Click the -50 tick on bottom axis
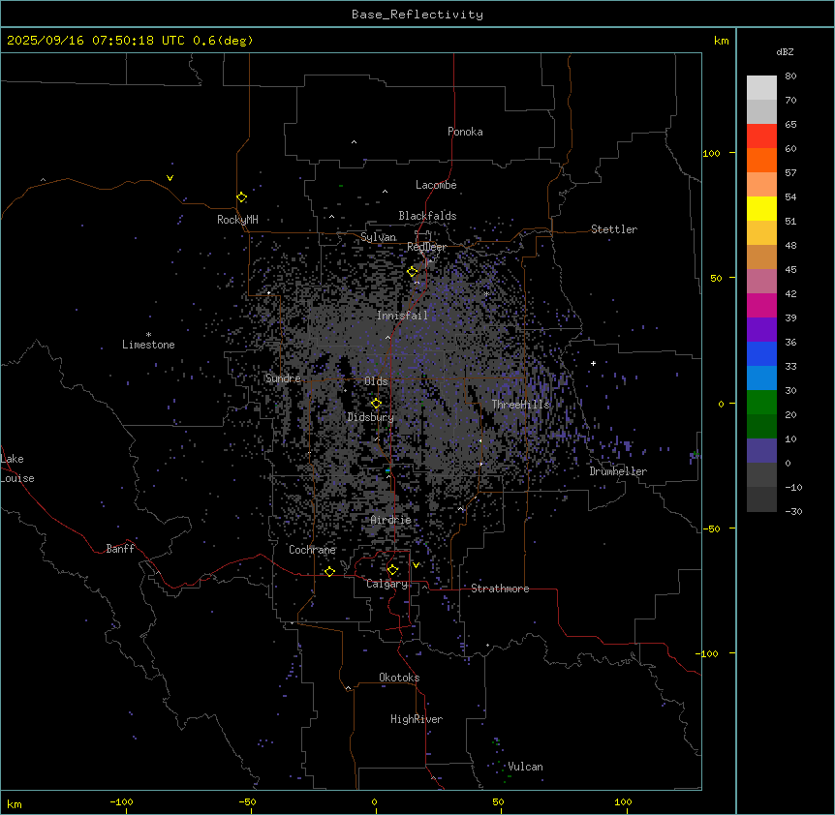Screen dimensions: 835x815 click(x=247, y=801)
